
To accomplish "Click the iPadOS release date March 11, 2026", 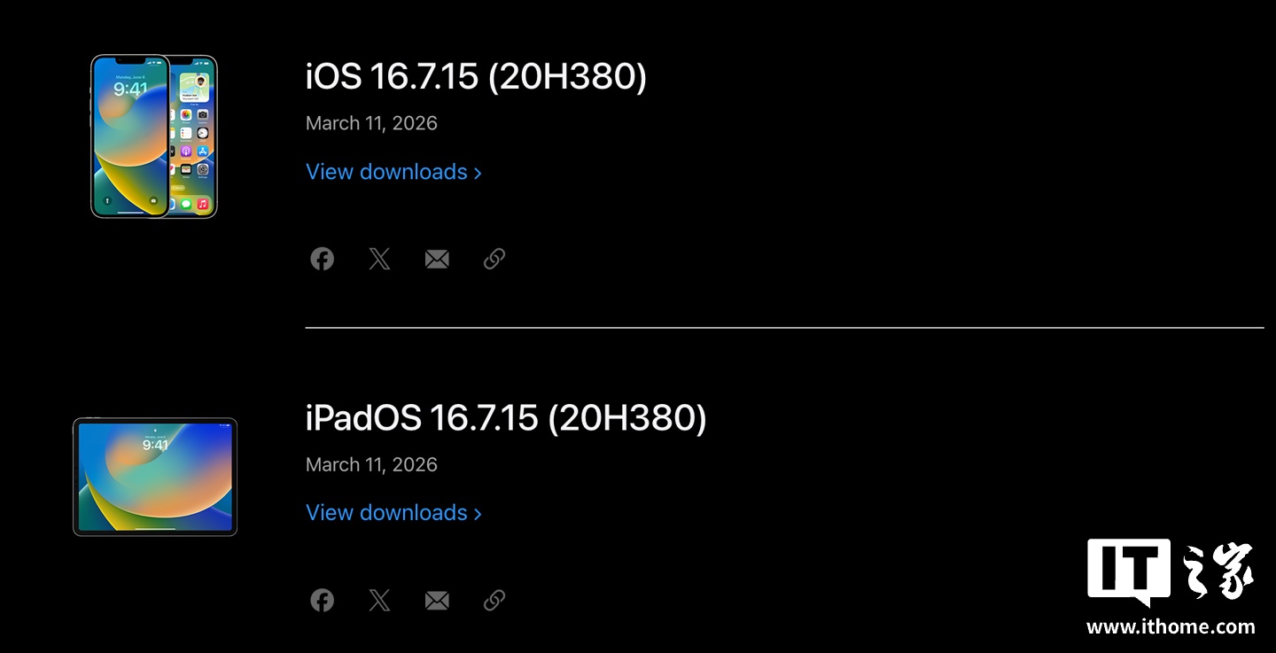I will point(371,464).
